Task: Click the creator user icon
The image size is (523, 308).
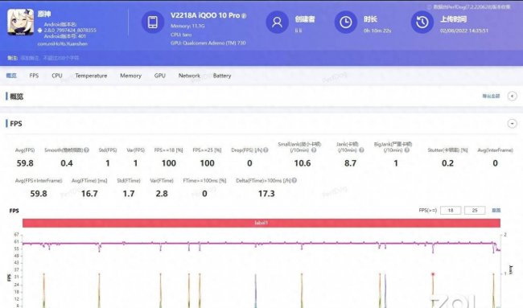Action: 277,23
